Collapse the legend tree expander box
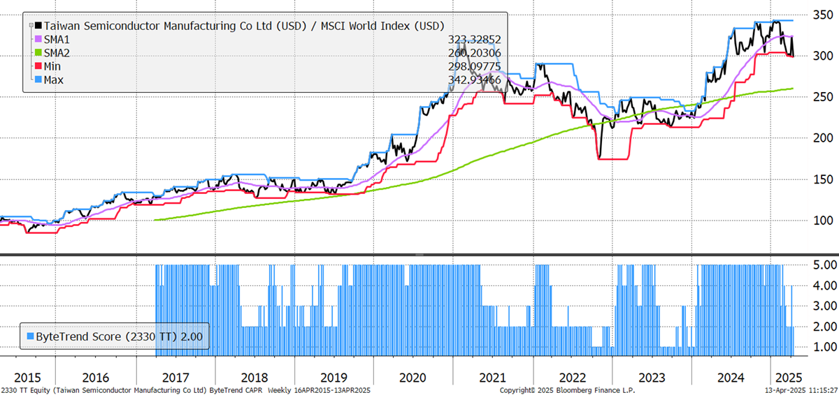This screenshot has width=839, height=395. click(29, 27)
